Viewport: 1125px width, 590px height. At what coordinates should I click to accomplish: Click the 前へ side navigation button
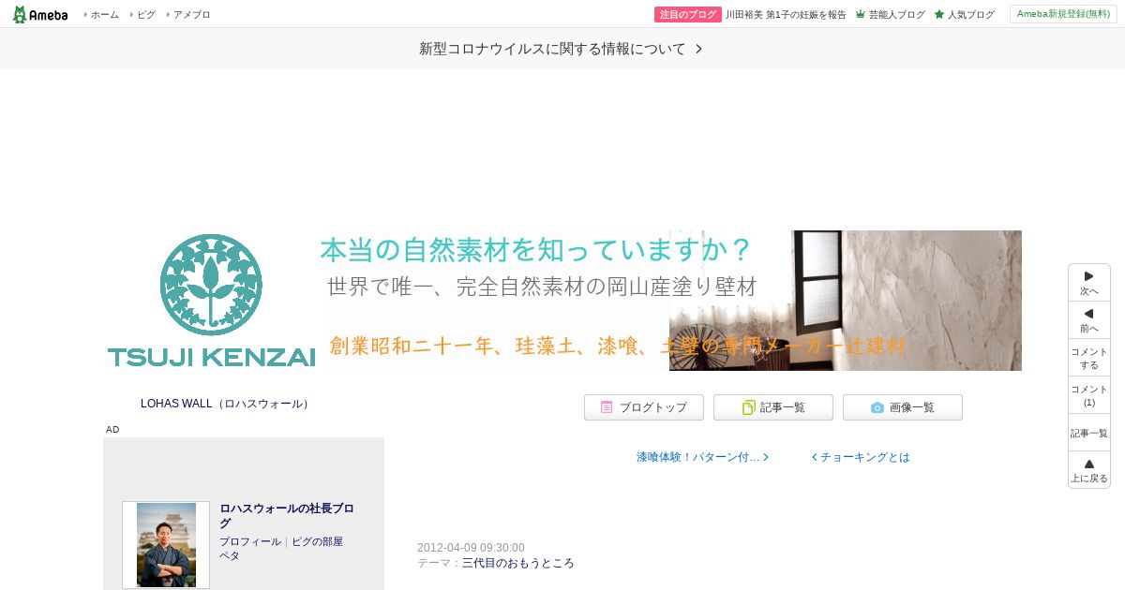(1089, 320)
